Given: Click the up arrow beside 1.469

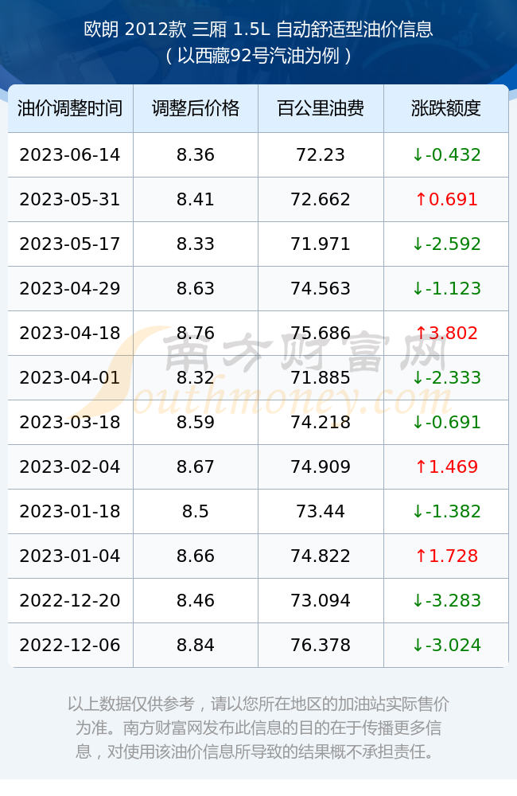Looking at the screenshot, I should [x=421, y=467].
